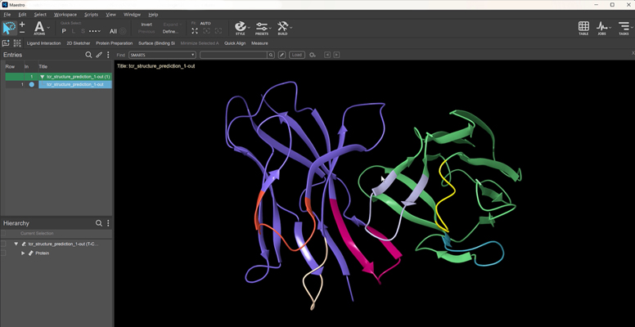The height and width of the screenshot is (327, 635).
Task: Check the box beside Protein in Hierarchy
Action: [3, 253]
